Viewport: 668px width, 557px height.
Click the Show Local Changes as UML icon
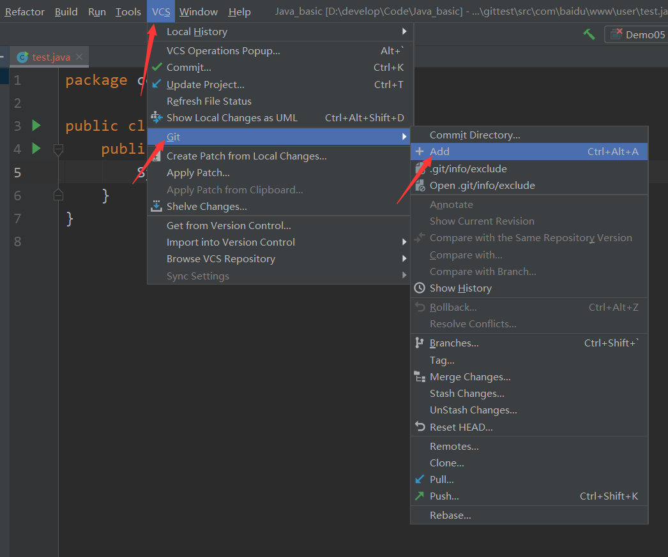pos(156,117)
